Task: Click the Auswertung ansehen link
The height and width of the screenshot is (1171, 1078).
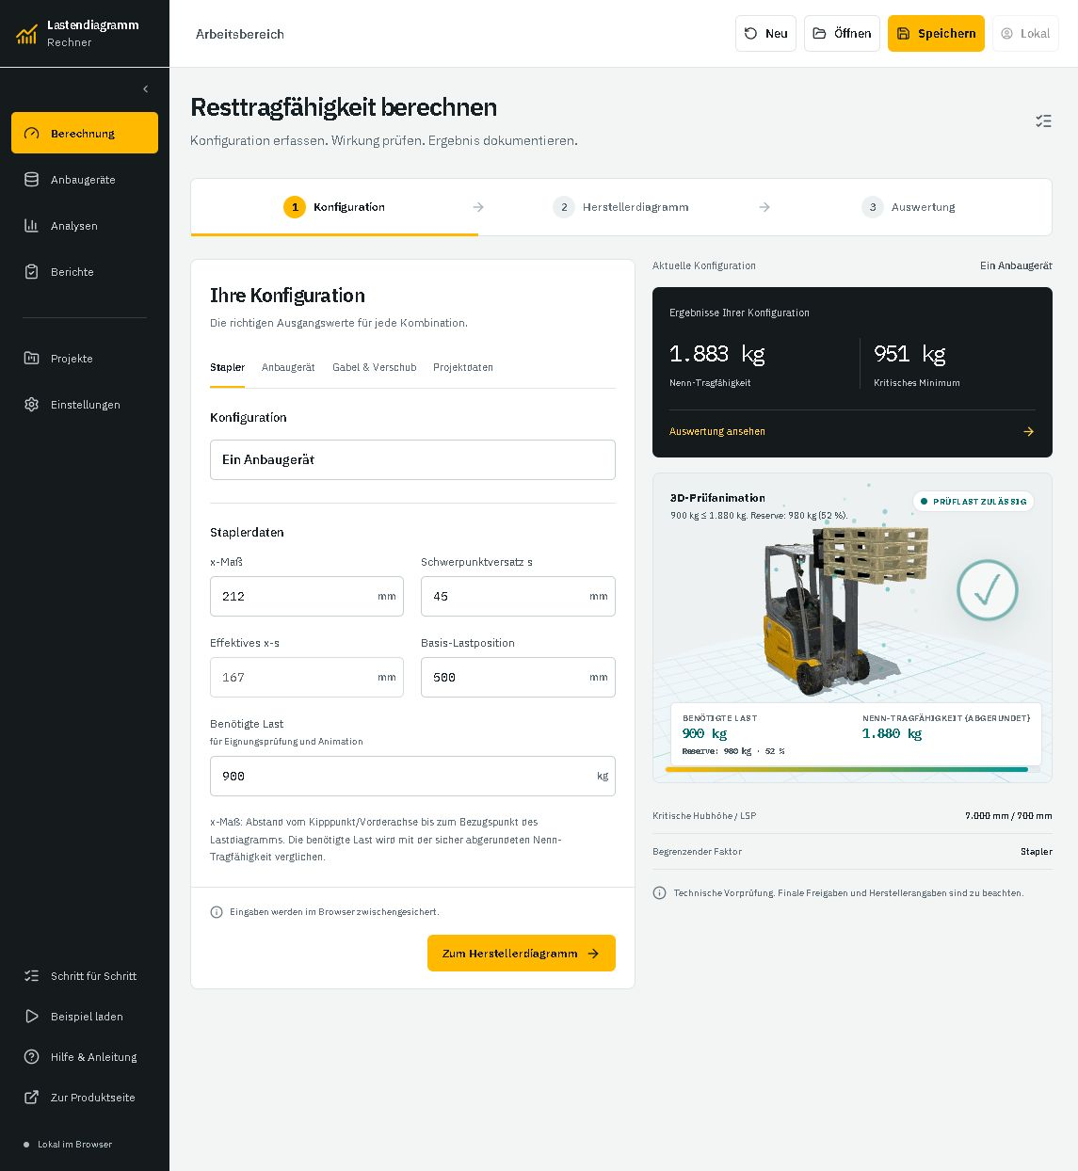Action: point(717,431)
